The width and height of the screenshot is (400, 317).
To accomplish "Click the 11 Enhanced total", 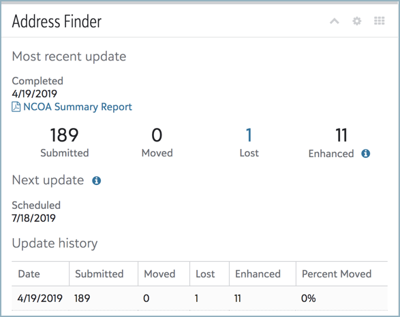I will click(341, 135).
